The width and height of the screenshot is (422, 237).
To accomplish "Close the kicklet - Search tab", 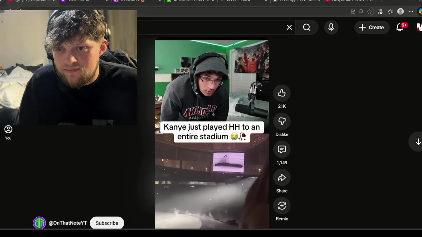I will (266, 1).
